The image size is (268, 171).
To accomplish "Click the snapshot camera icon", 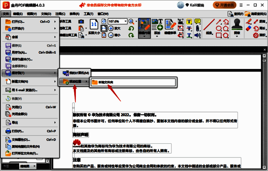I will point(81,21).
